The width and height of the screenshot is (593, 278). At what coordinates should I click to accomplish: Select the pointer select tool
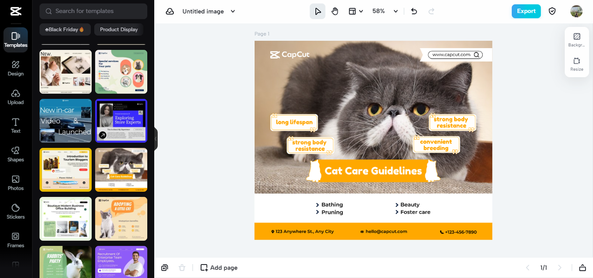pyautogui.click(x=318, y=11)
